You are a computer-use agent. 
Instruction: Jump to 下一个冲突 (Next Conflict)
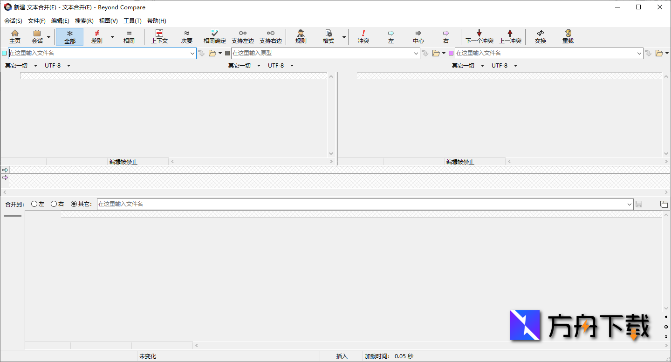(479, 36)
